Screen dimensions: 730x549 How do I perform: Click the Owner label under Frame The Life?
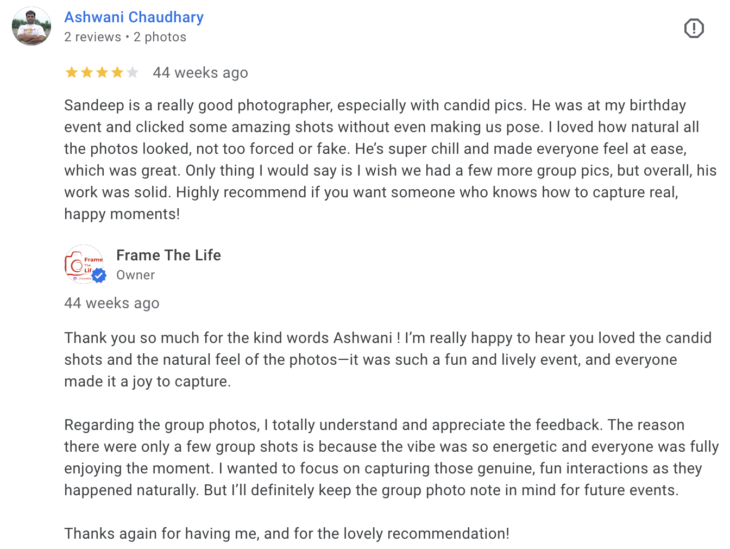[x=135, y=275]
